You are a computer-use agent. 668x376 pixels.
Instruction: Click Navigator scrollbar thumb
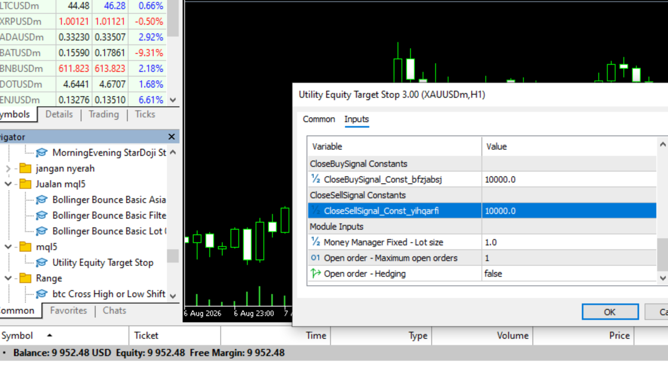(173, 256)
